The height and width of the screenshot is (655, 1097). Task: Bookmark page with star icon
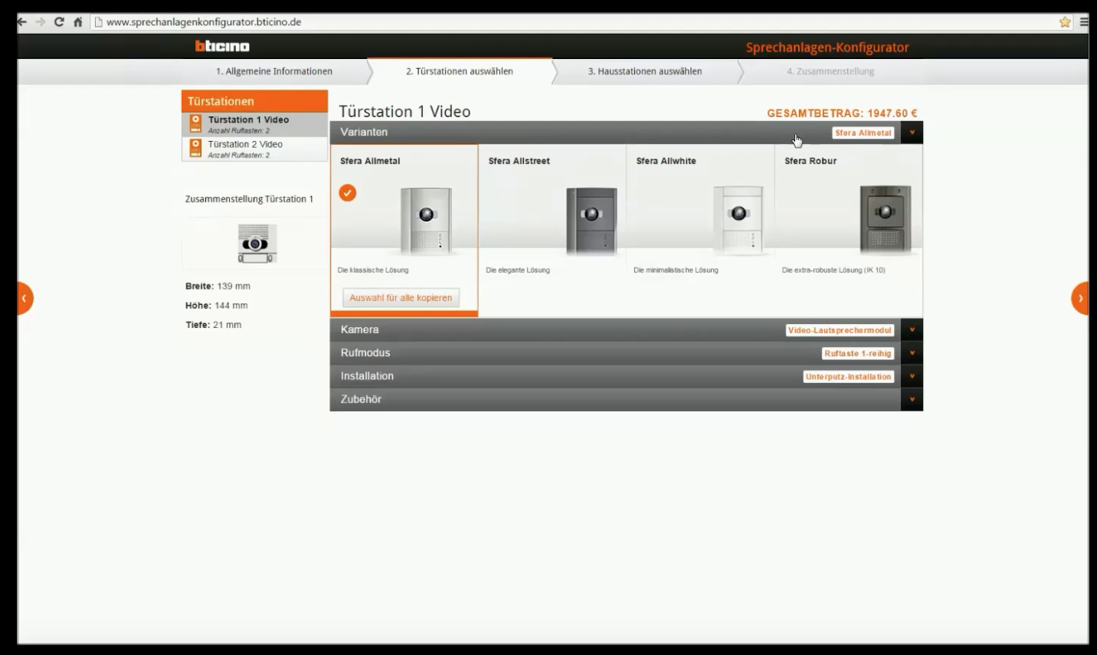1065,22
